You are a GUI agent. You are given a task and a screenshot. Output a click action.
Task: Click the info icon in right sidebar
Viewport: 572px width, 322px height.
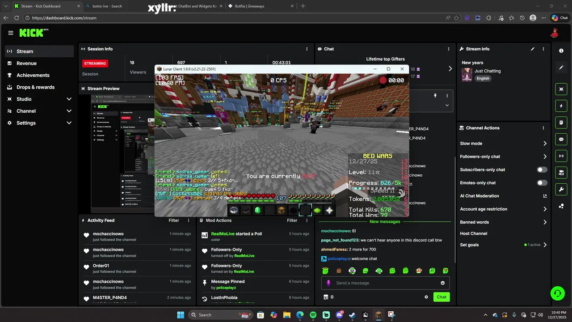pos(561,51)
